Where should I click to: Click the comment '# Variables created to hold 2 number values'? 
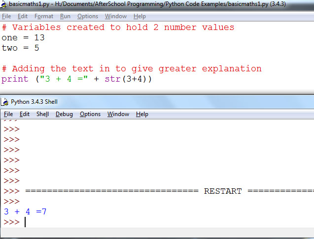tap(118, 27)
